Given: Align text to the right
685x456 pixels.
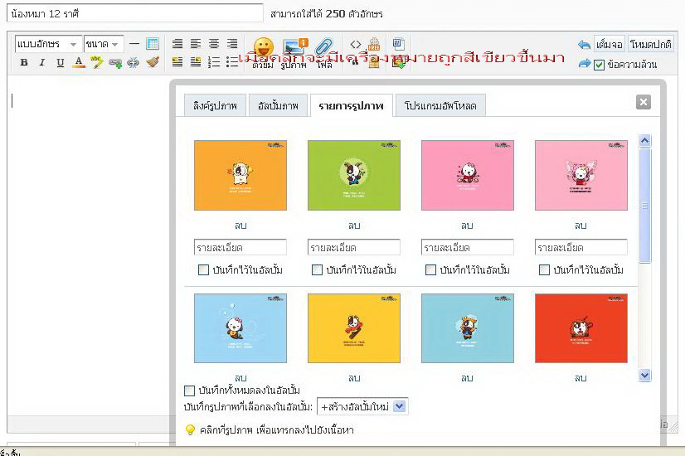Looking at the screenshot, I should pos(232,44).
